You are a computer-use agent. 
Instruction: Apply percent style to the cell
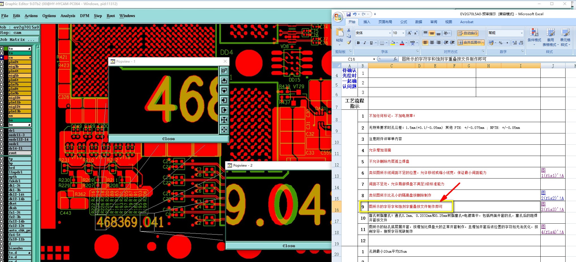click(x=501, y=43)
